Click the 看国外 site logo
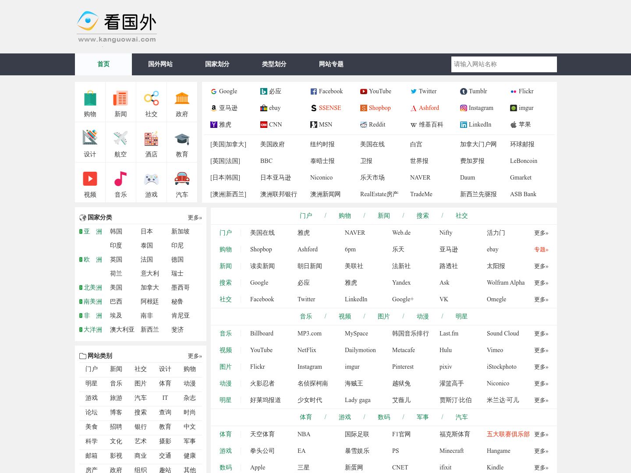The width and height of the screenshot is (631, 473). [117, 27]
